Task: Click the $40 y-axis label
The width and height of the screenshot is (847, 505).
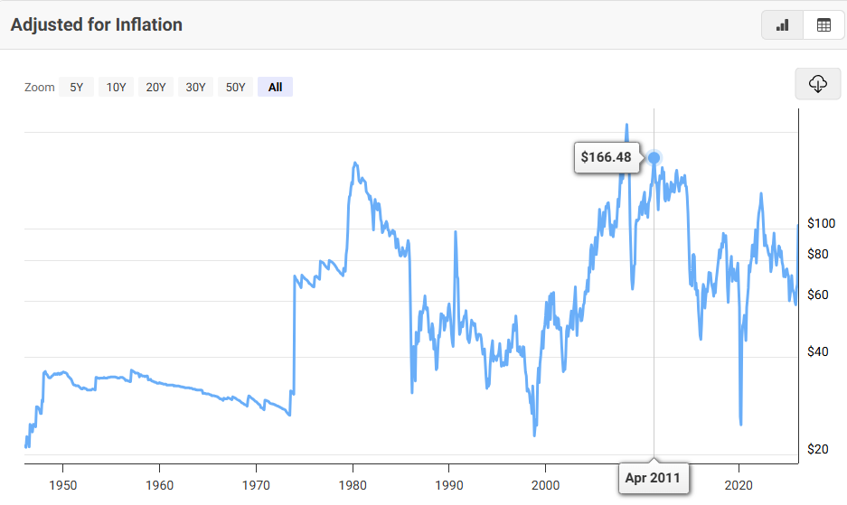Action: [817, 351]
